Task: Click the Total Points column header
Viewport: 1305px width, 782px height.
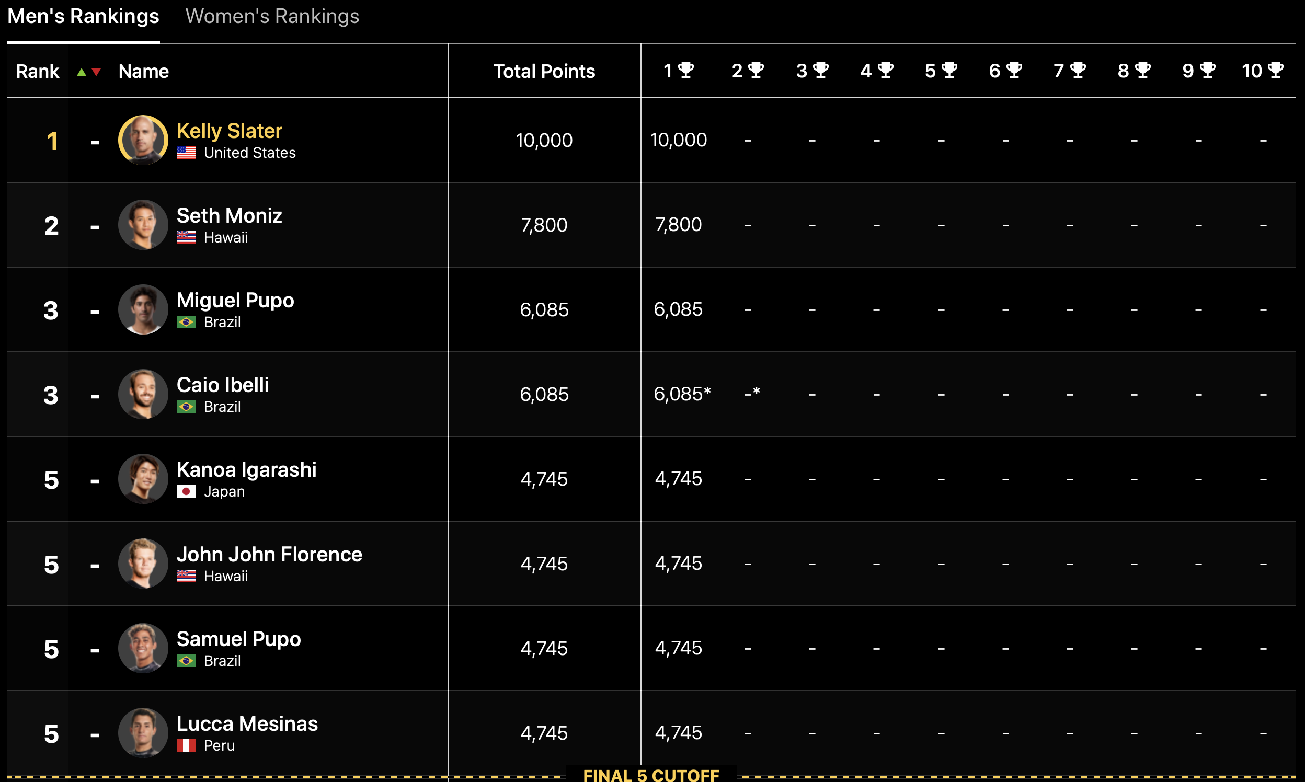Action: point(544,71)
